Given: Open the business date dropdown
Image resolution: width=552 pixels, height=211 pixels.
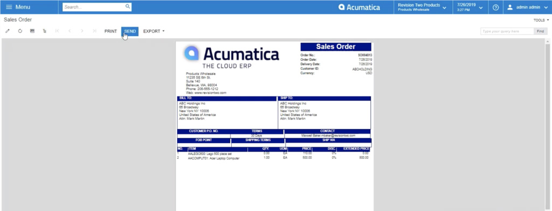Looking at the screenshot, I should [470, 8].
